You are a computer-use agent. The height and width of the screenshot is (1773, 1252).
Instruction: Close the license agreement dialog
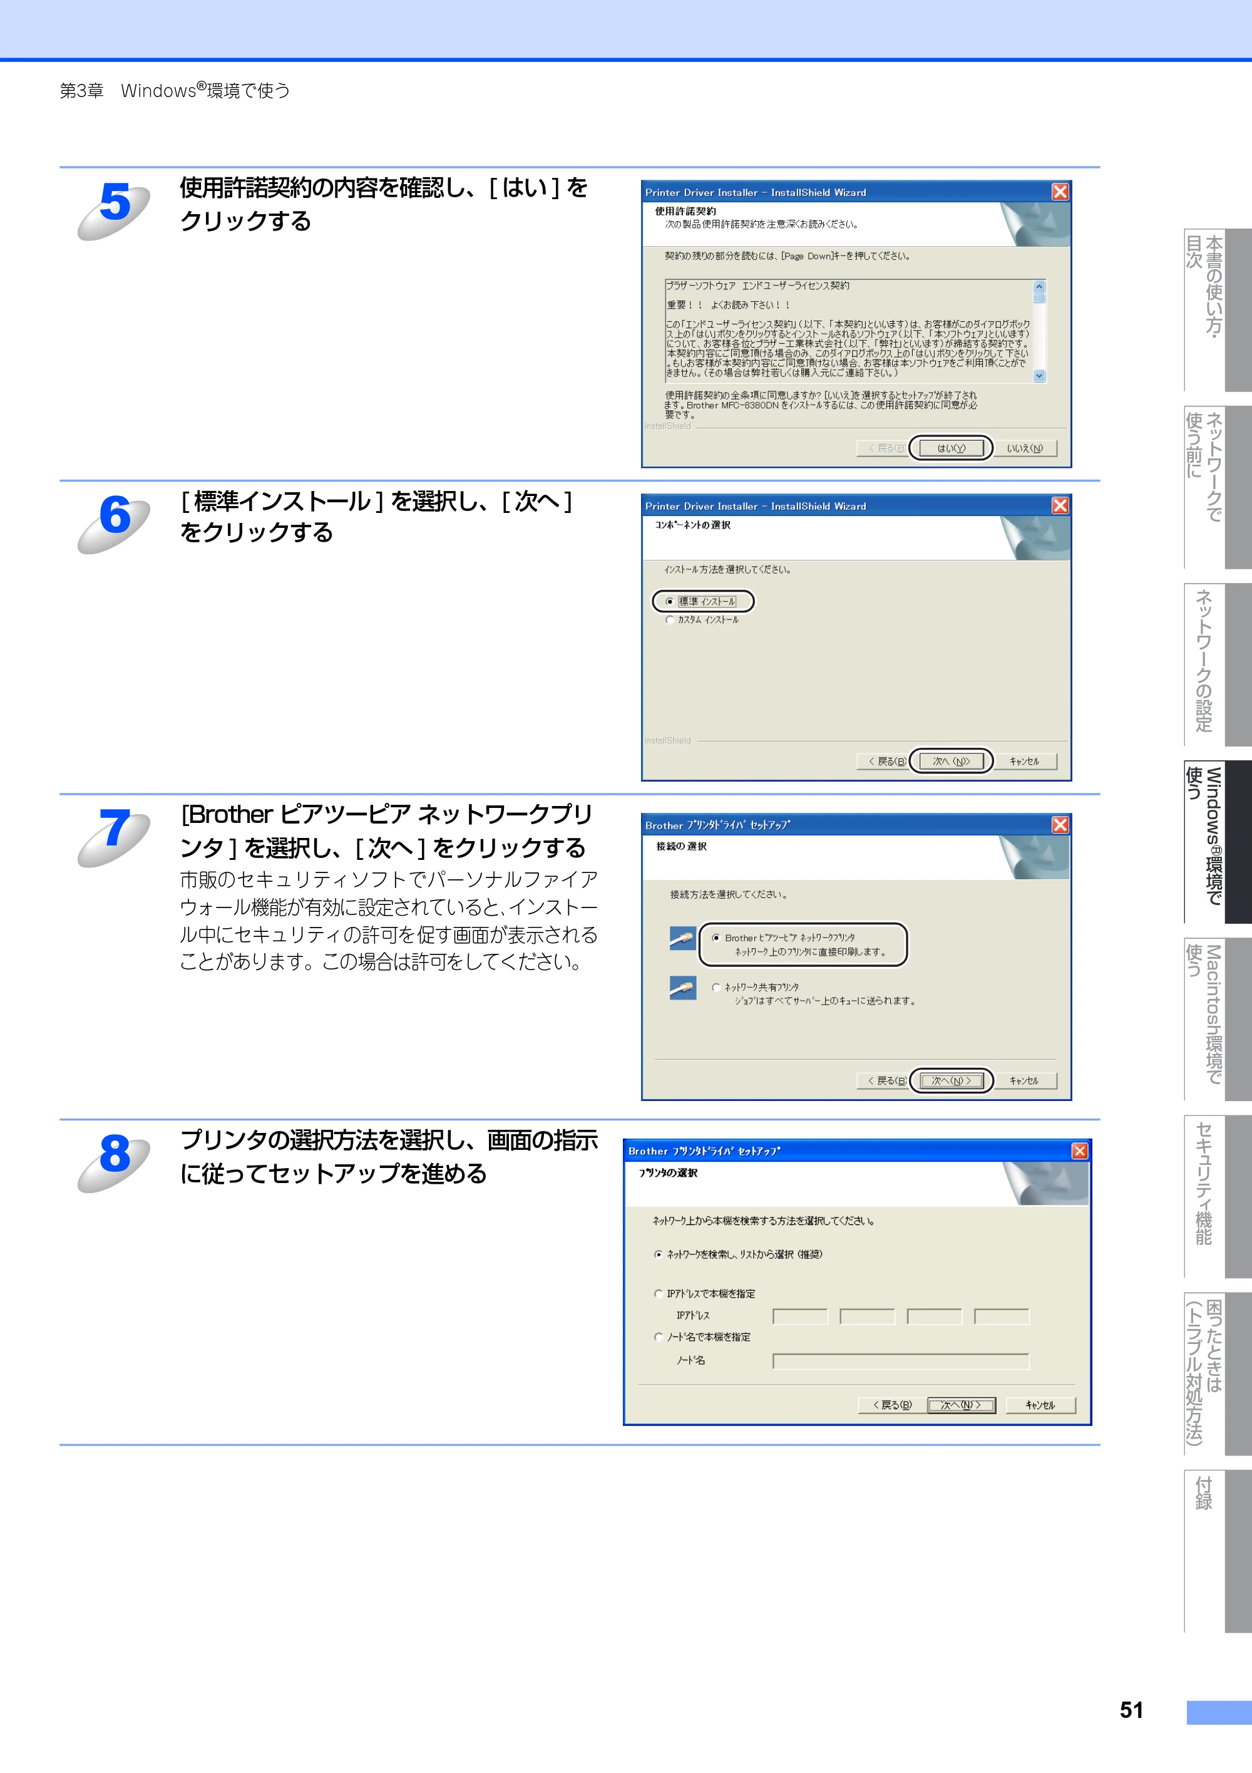click(1060, 192)
